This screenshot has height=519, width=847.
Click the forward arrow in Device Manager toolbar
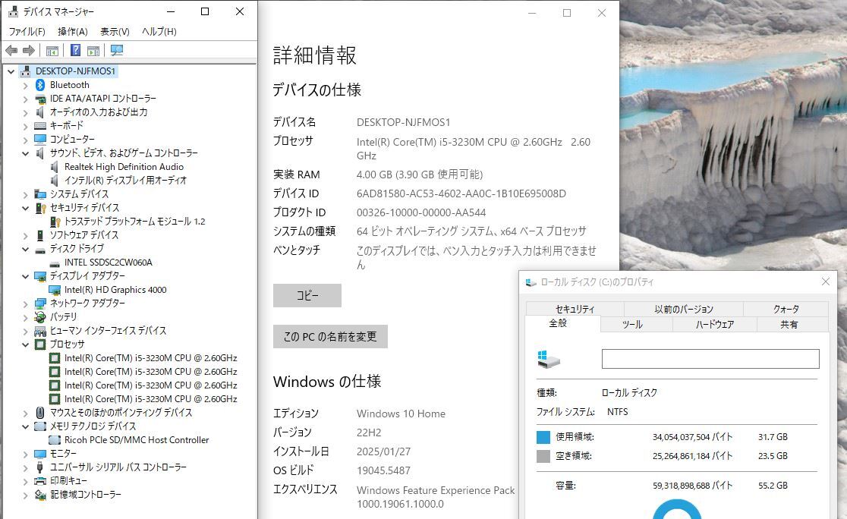pyautogui.click(x=29, y=51)
